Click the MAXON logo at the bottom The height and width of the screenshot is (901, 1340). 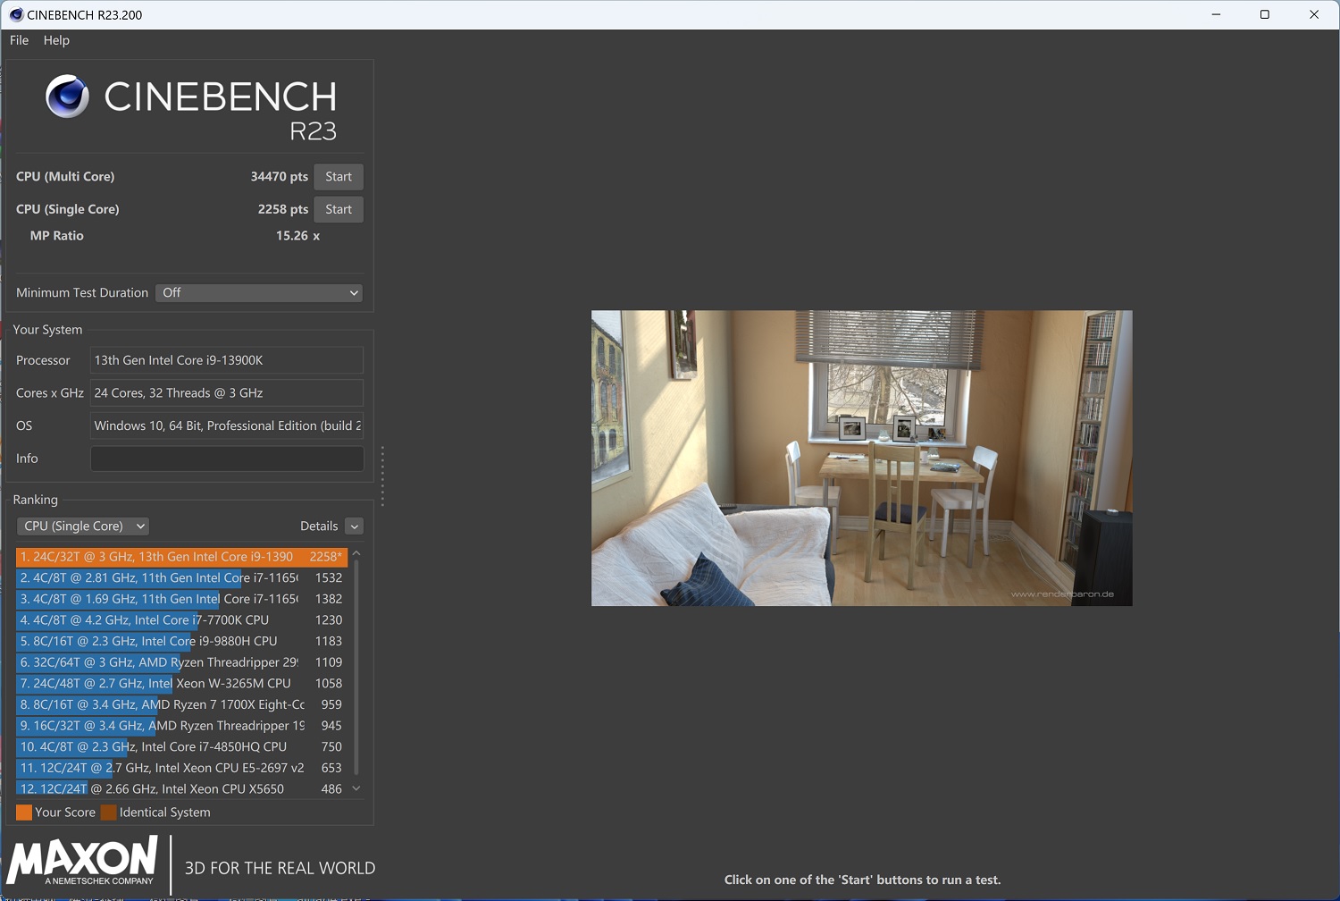pos(82,861)
